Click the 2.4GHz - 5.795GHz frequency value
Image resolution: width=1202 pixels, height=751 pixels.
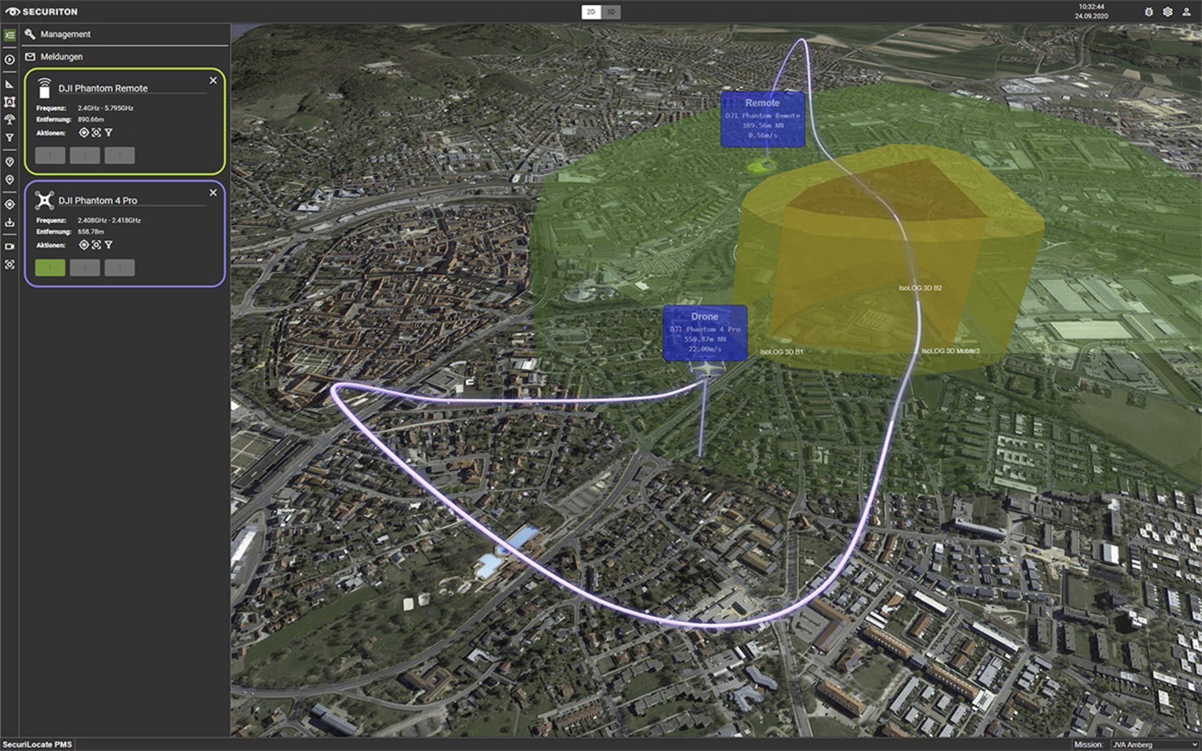coord(106,108)
